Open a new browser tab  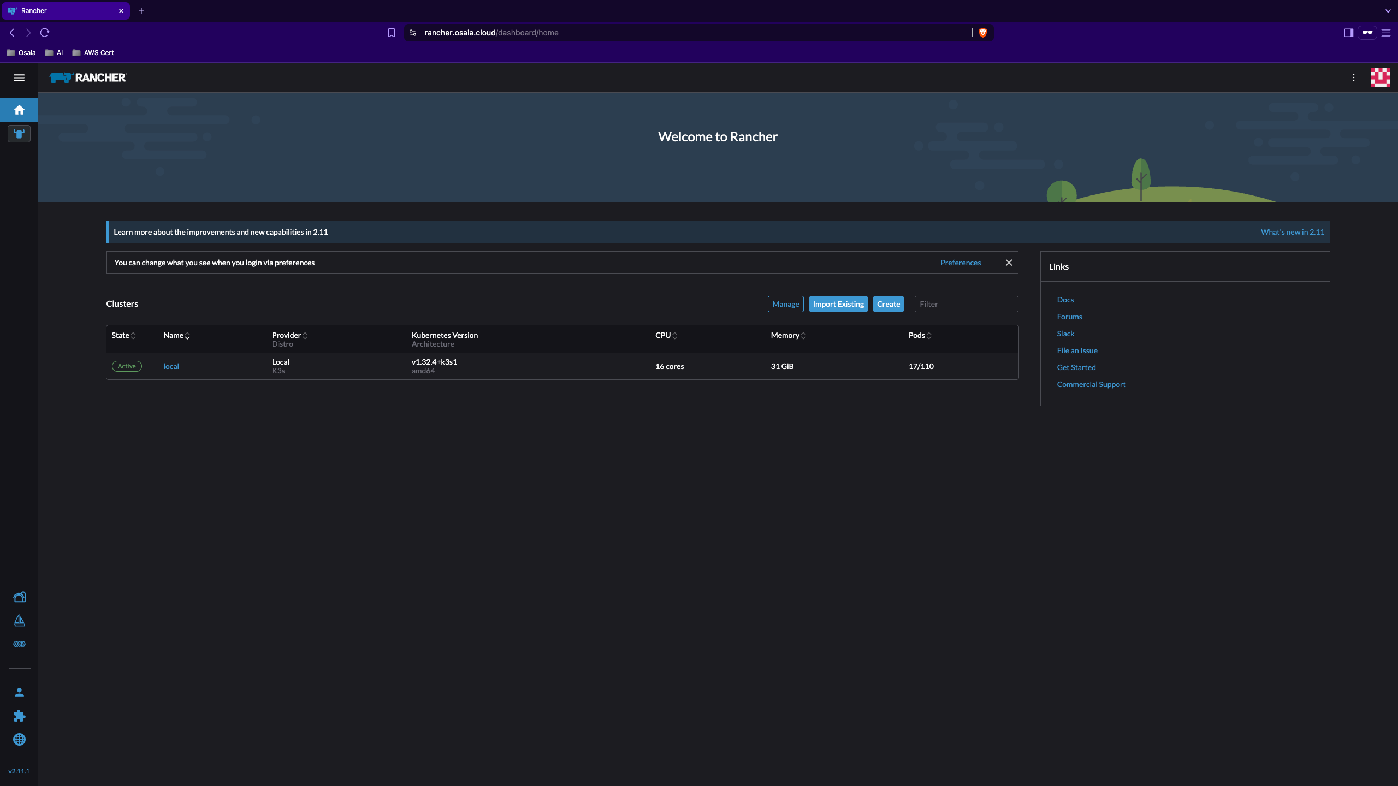coord(141,11)
